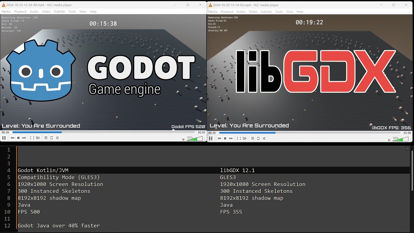Open Audio menu in left VLC window

(x=34, y=11)
